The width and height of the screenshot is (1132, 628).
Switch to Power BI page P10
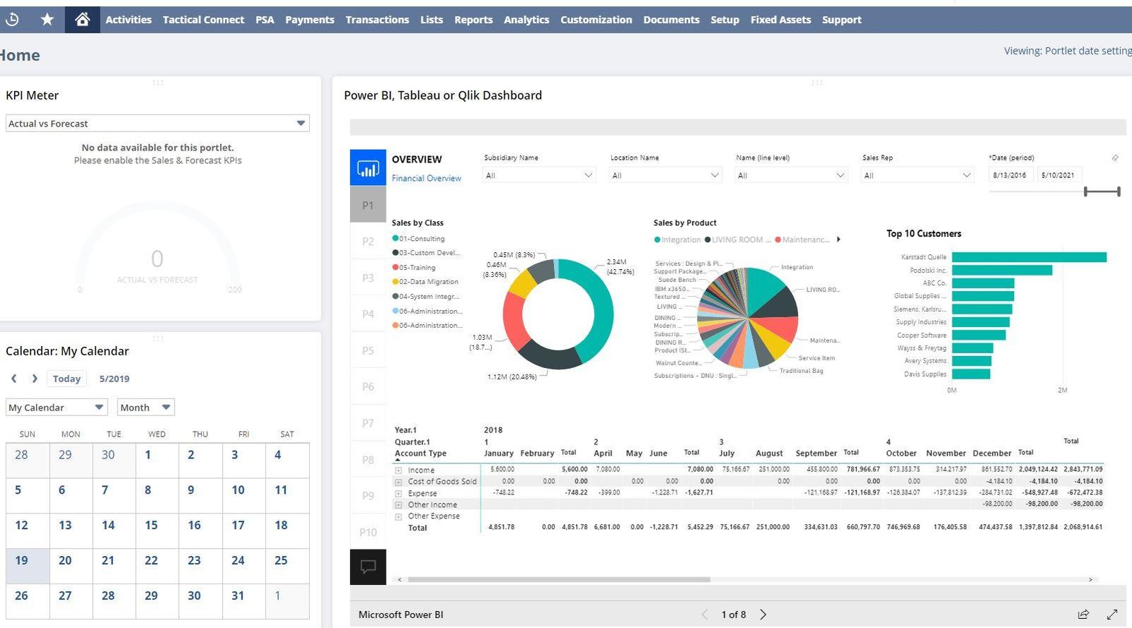pos(368,533)
